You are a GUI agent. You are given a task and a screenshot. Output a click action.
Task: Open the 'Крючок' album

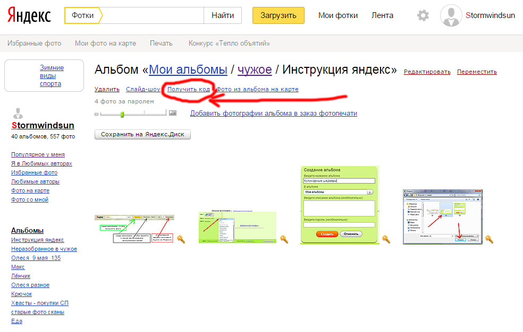(22, 293)
